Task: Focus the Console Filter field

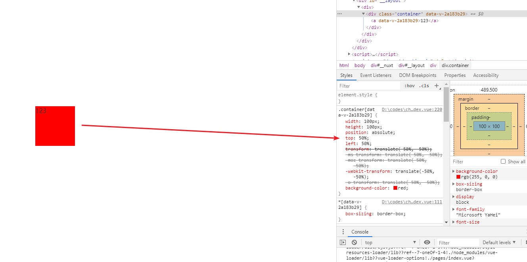Action: point(457,243)
